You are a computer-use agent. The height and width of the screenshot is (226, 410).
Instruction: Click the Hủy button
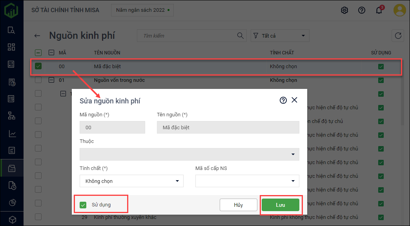238,205
